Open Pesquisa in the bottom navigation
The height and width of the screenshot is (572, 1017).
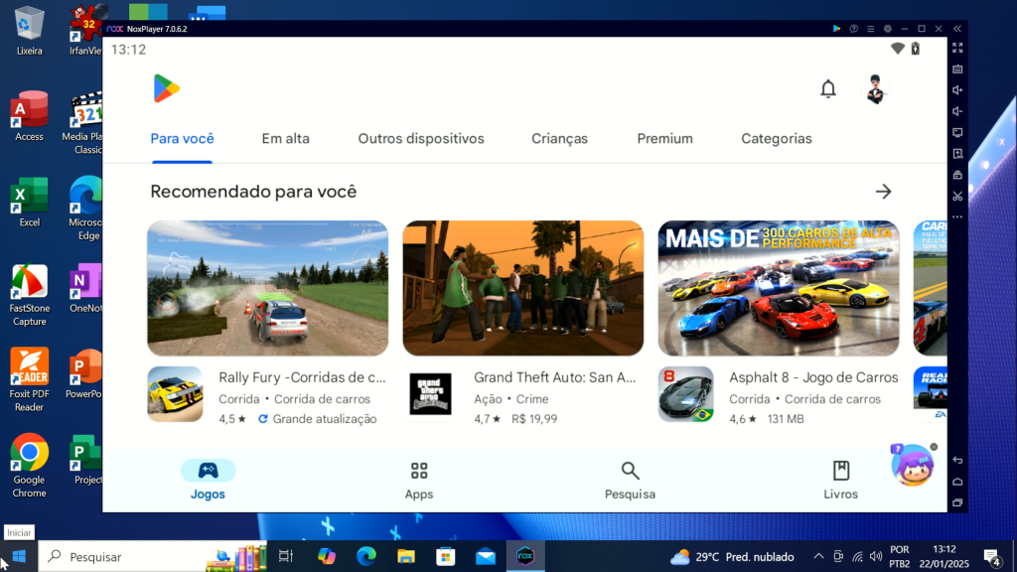(630, 481)
